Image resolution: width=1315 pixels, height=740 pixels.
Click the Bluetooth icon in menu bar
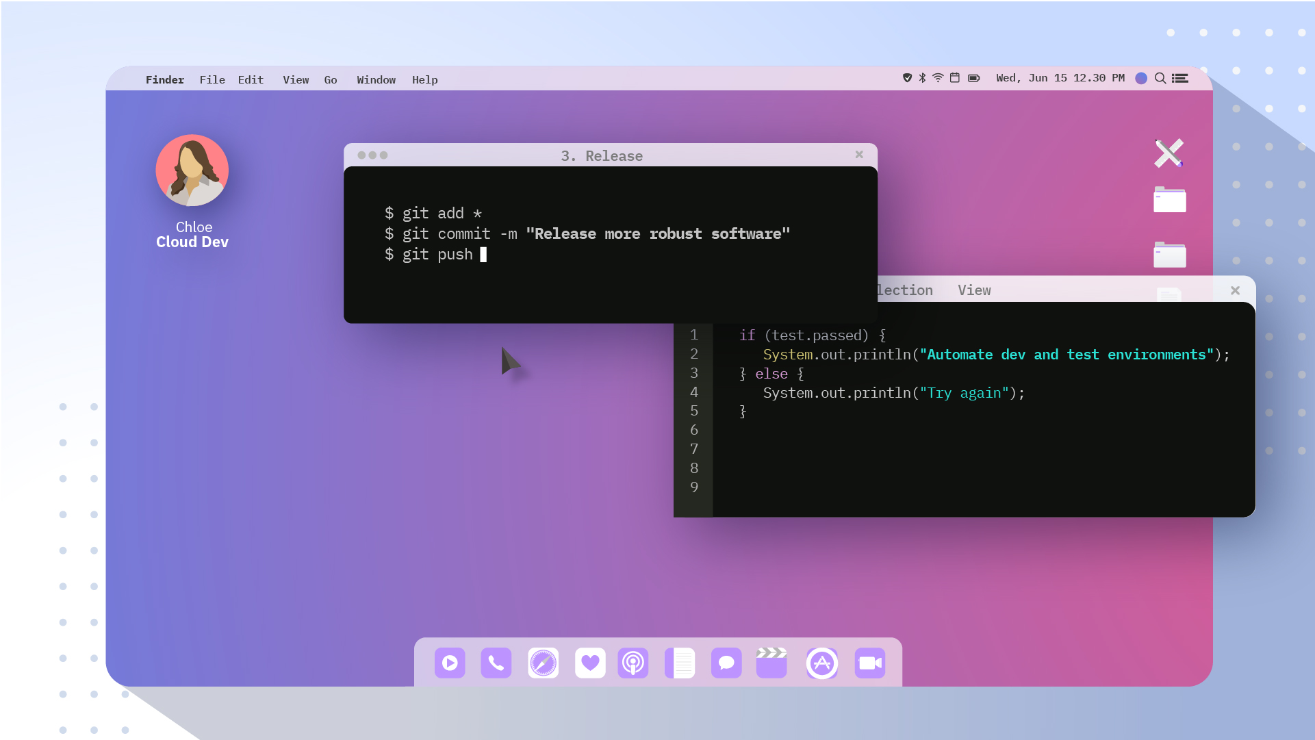tap(922, 78)
